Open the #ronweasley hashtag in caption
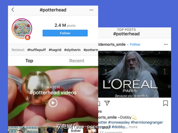This screenshot has width=178, height=133. tap(119, 122)
